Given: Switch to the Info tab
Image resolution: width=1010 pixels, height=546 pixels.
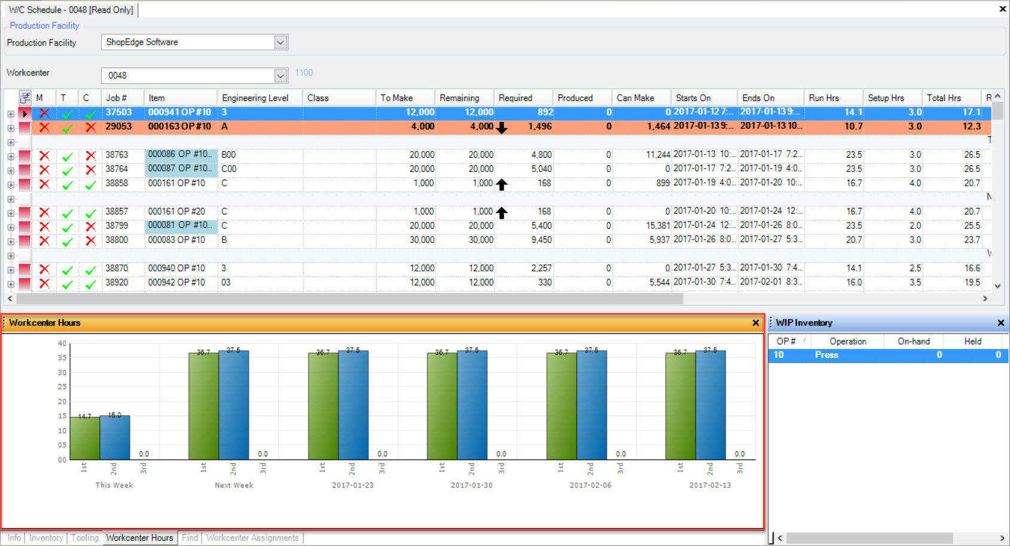Looking at the screenshot, I should point(14,538).
